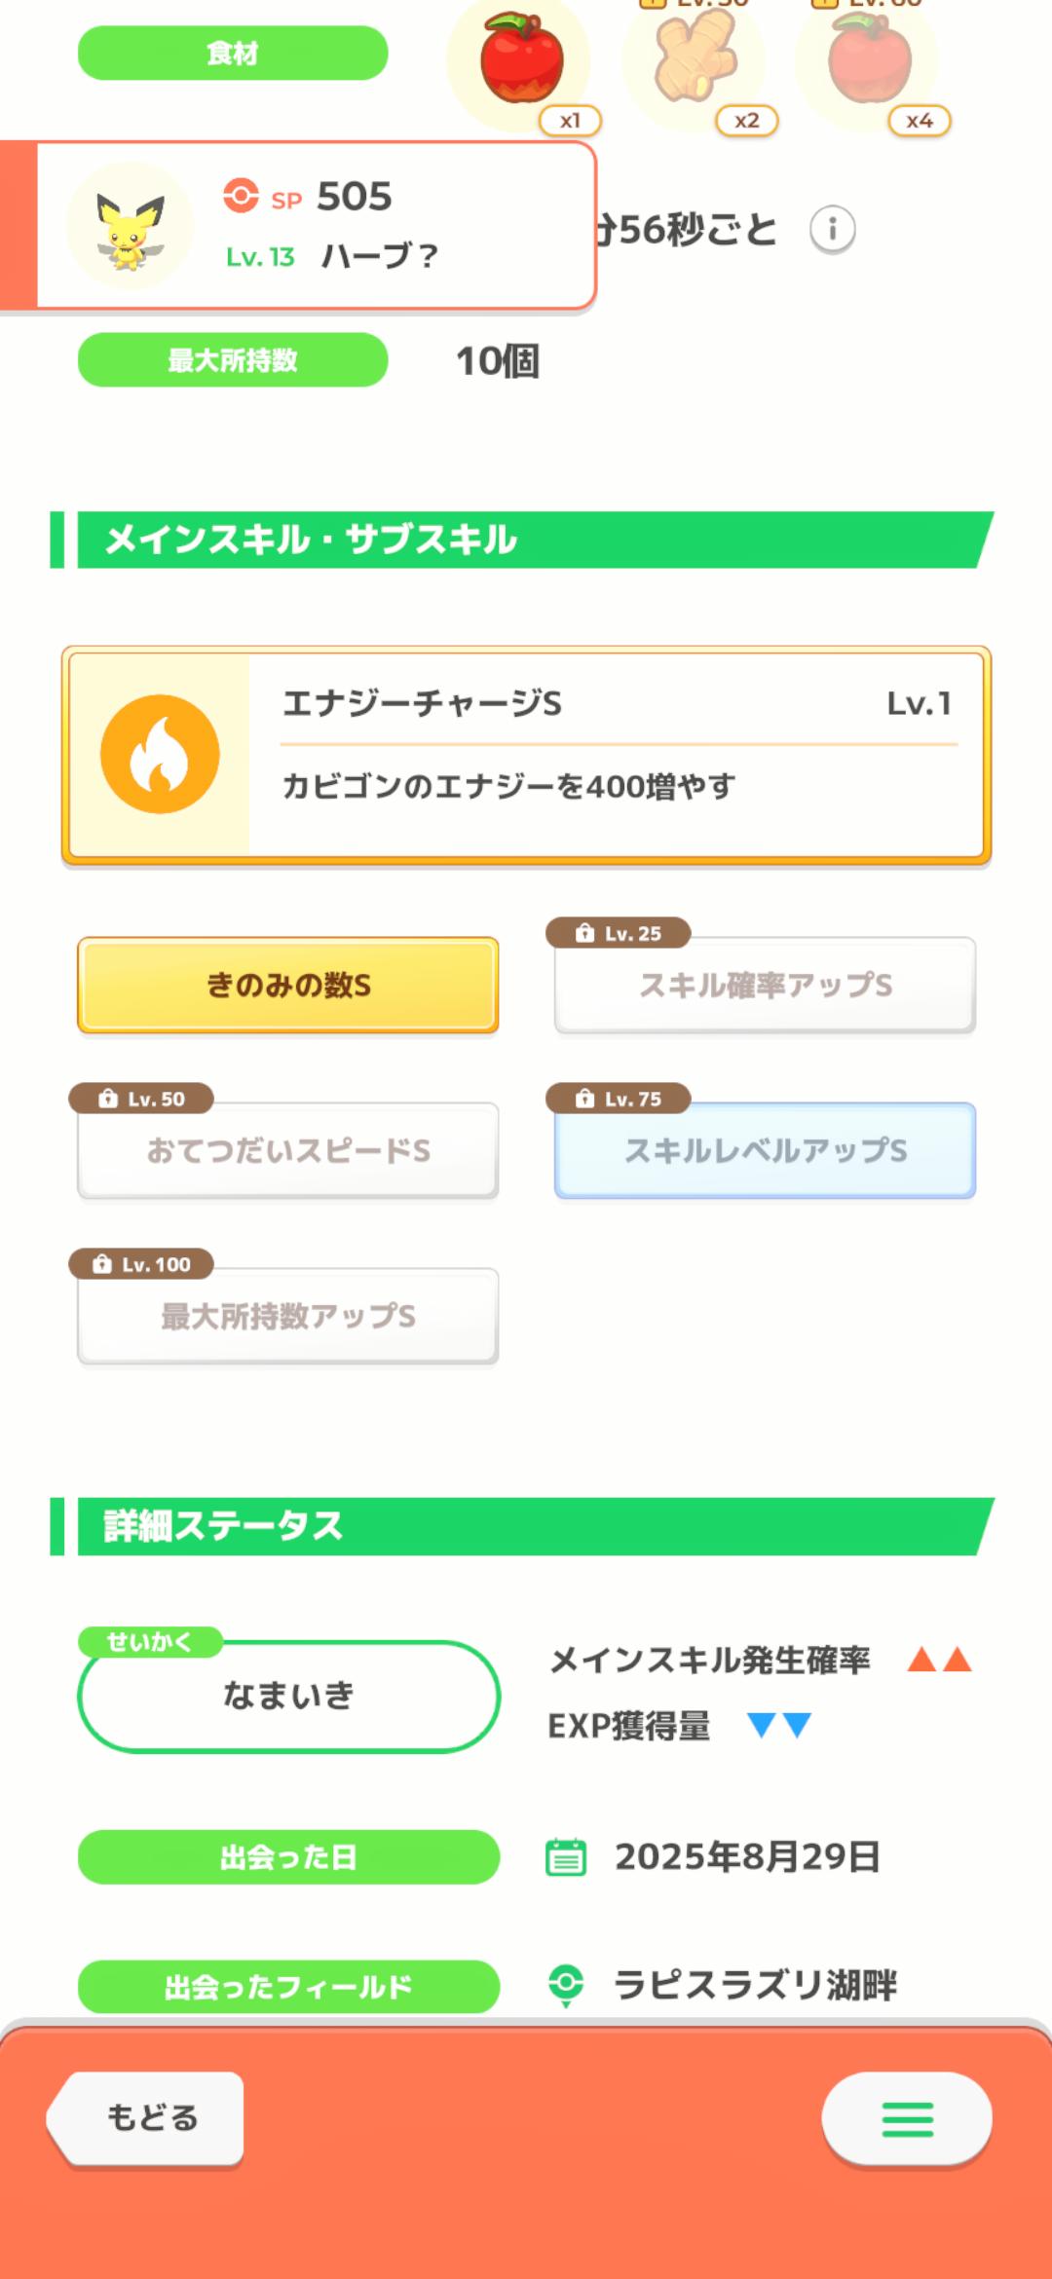Viewport: 1052px width, 2279px height.
Task: Tap the faded apple ingredient icon (x4)
Action: (868, 60)
